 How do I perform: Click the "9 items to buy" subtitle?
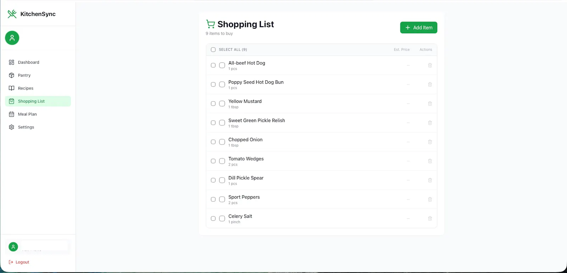pos(219,34)
